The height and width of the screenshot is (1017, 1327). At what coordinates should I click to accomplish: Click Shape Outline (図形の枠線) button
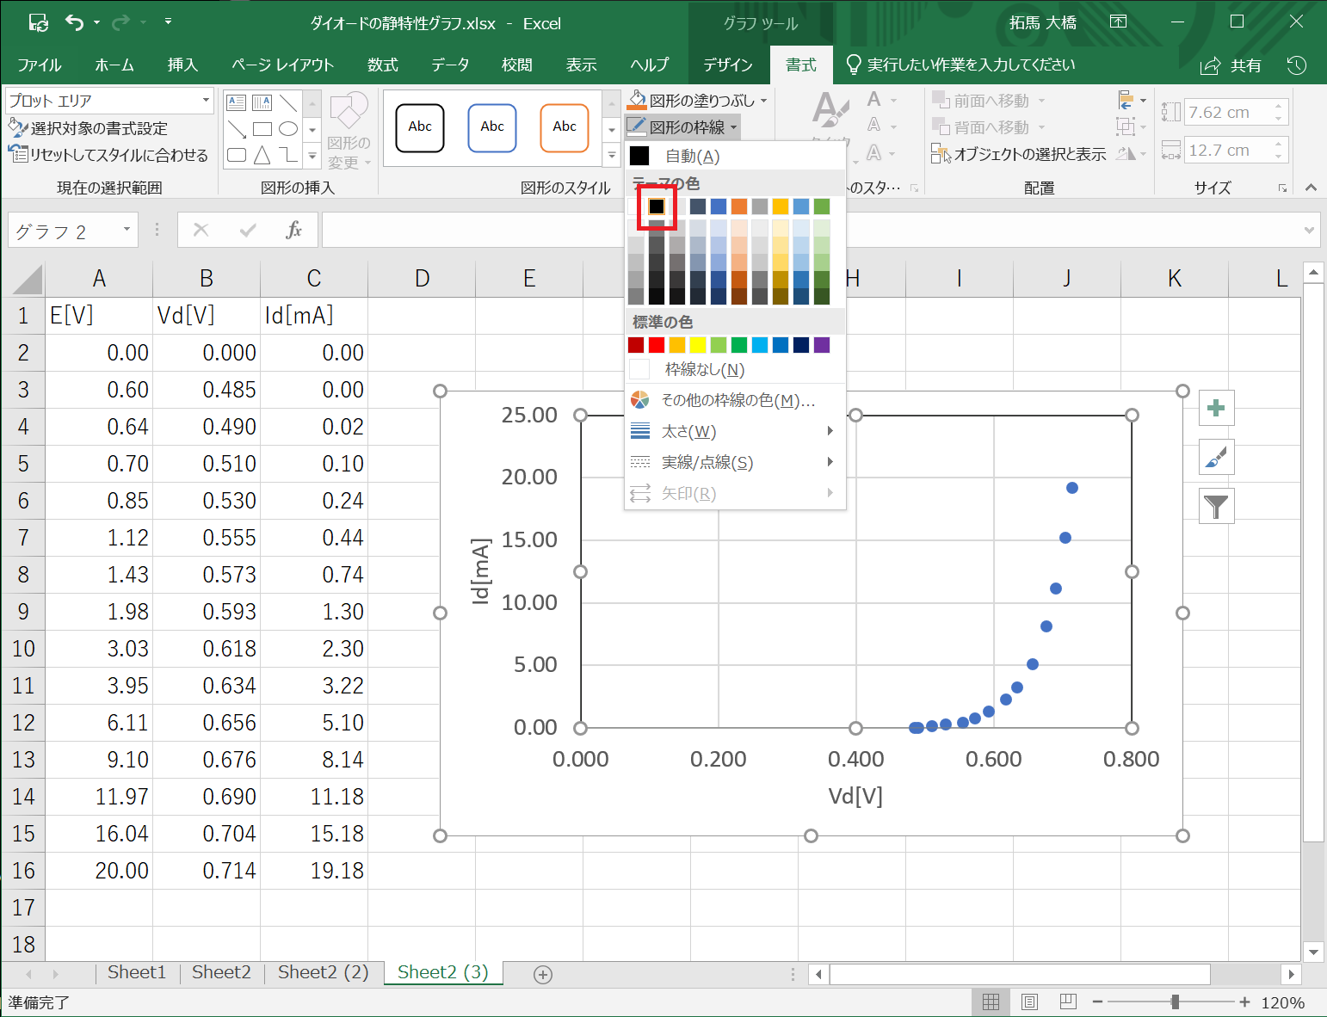click(682, 127)
